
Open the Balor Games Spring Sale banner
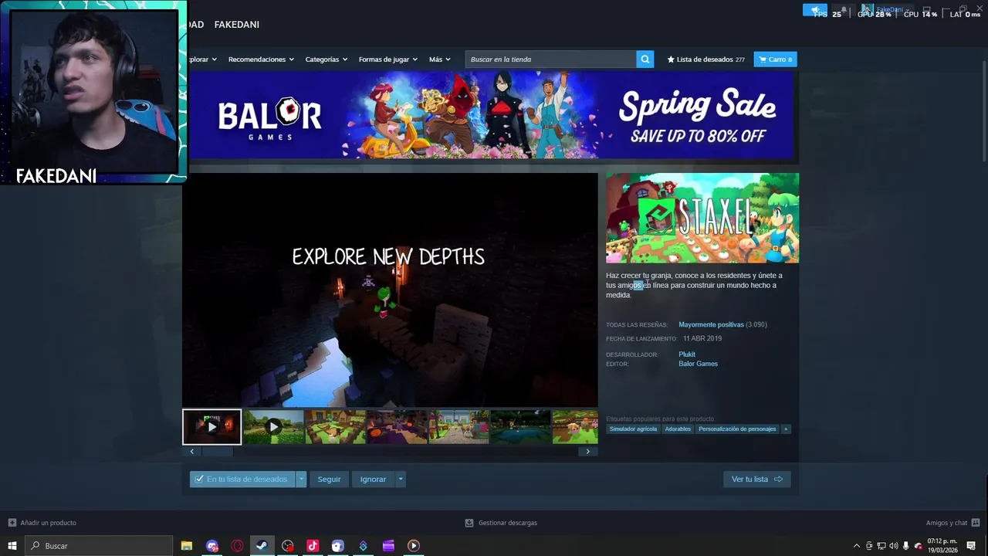point(491,115)
